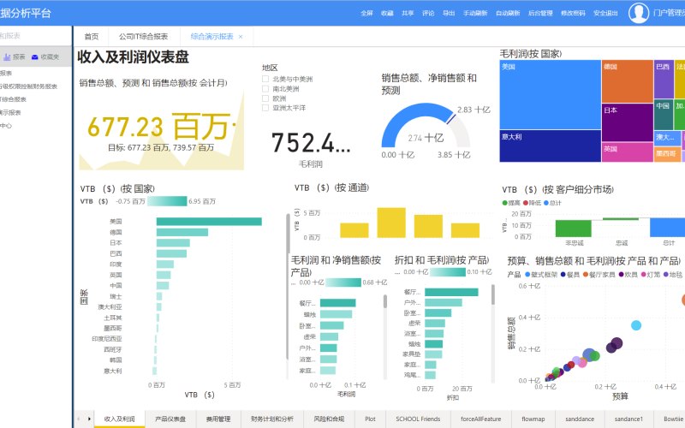Click the 日本 bar in country chart

(173, 243)
